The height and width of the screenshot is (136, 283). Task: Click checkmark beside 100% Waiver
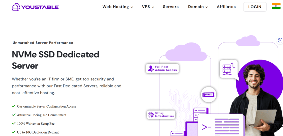(x=14, y=123)
